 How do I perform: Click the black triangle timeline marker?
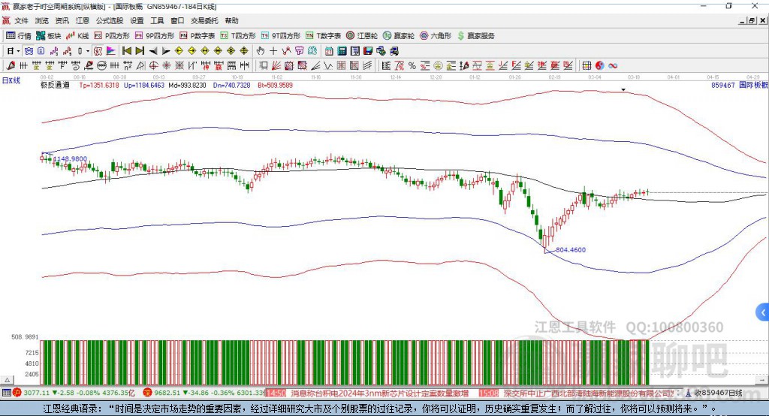click(623, 90)
